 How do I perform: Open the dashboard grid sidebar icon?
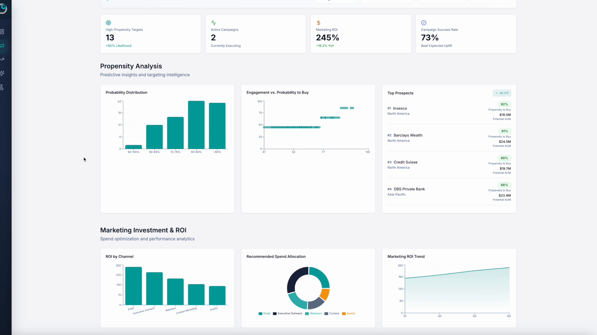coord(2,32)
